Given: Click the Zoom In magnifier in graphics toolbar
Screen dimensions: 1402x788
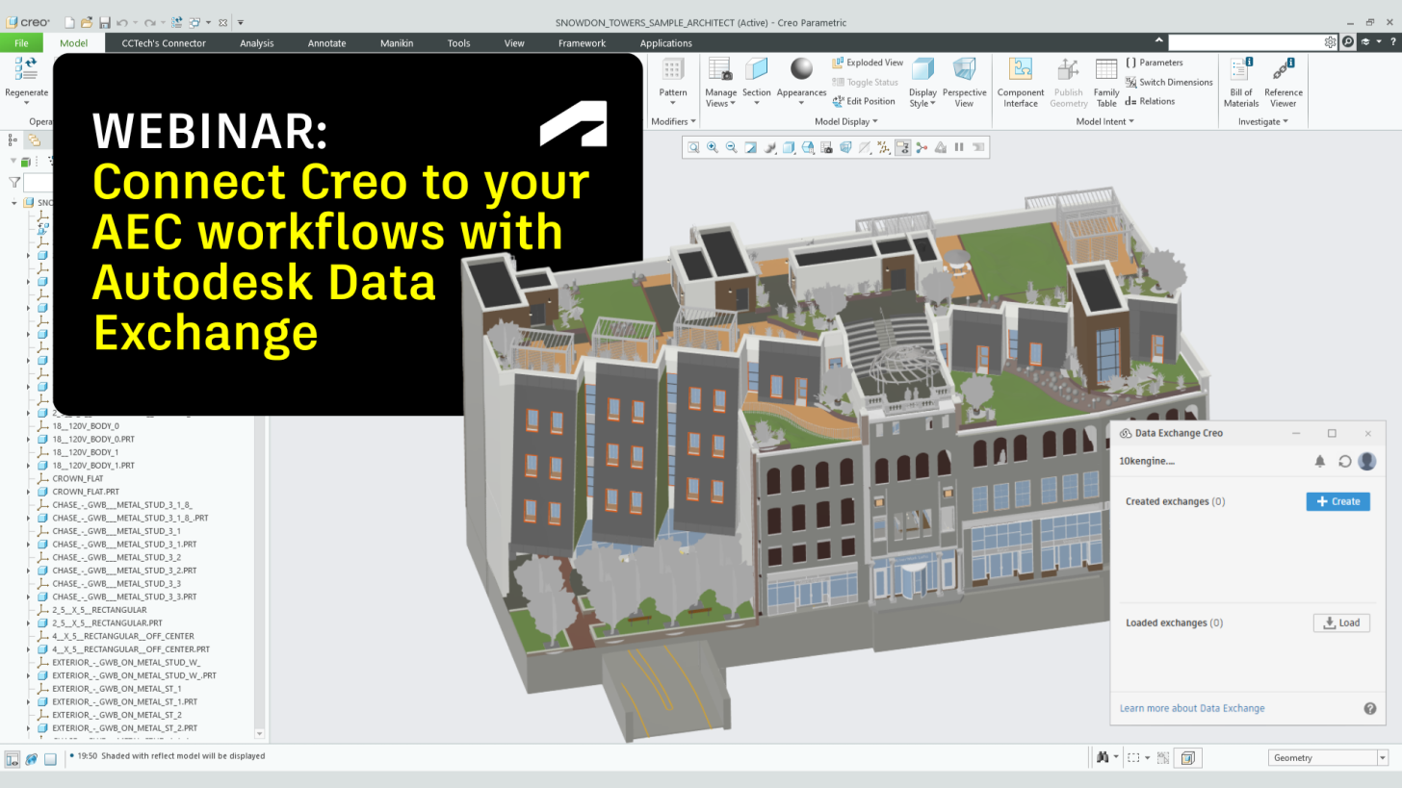Looking at the screenshot, I should tap(713, 147).
